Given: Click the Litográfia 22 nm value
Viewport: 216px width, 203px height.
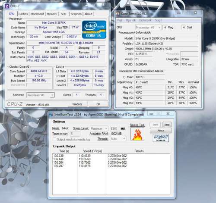Looking at the screenshot, I should coord(189,59).
